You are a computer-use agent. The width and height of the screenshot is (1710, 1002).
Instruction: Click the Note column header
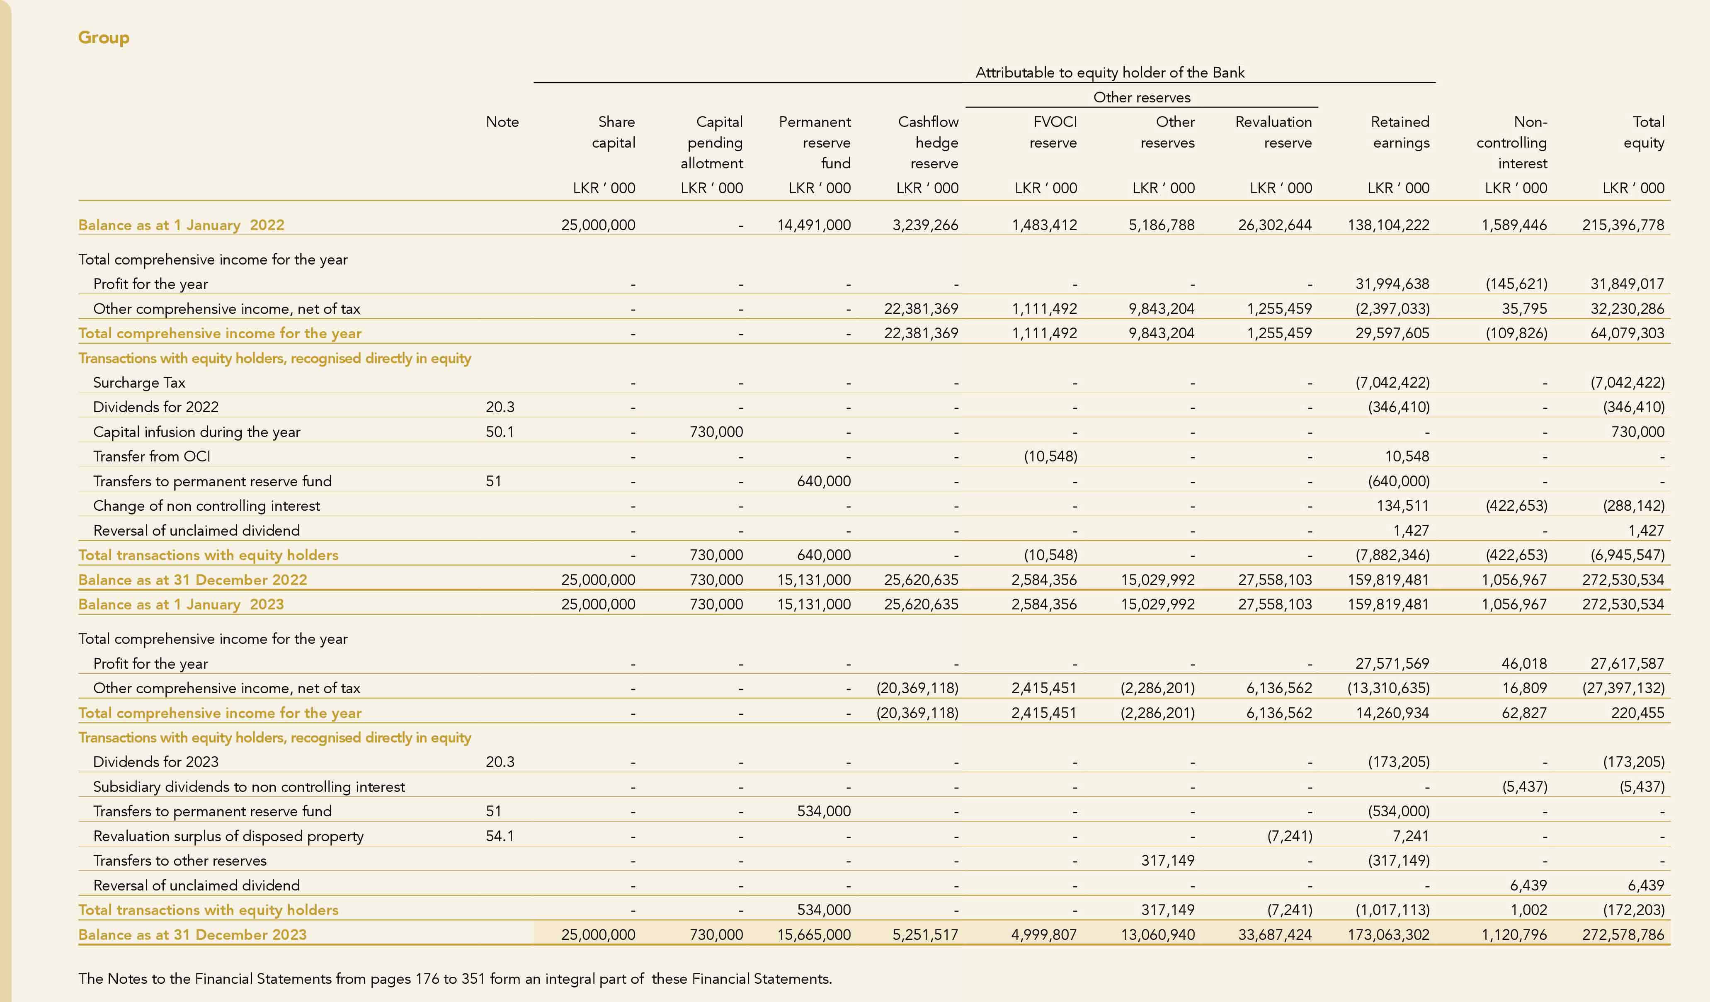tap(502, 122)
